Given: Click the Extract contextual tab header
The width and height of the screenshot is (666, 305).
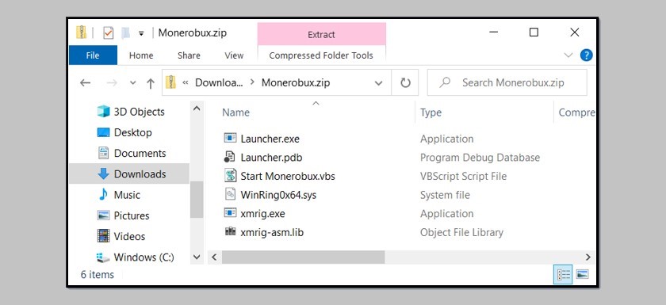Looking at the screenshot, I should [322, 34].
